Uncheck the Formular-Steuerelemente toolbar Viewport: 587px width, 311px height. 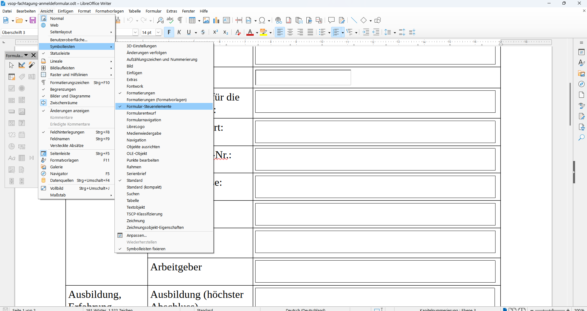pos(149,106)
